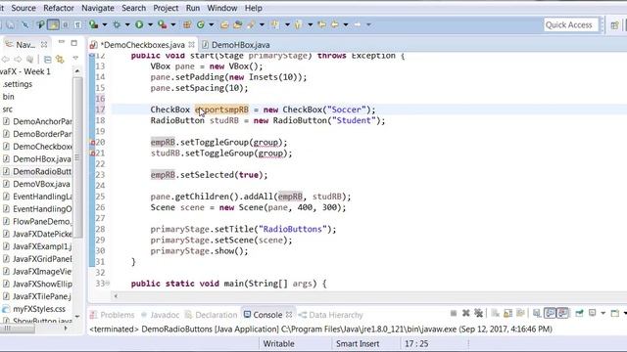The width and height of the screenshot is (627, 352).
Task: Click the Debug bug icon
Action: click(117, 24)
